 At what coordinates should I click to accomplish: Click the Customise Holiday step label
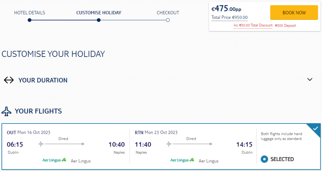pyautogui.click(x=99, y=13)
